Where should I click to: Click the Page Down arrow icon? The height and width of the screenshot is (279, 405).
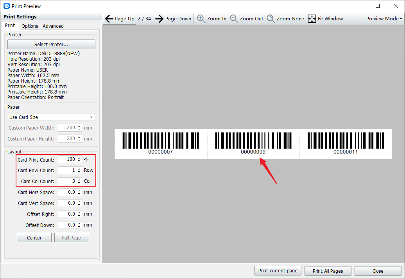pyautogui.click(x=159, y=19)
